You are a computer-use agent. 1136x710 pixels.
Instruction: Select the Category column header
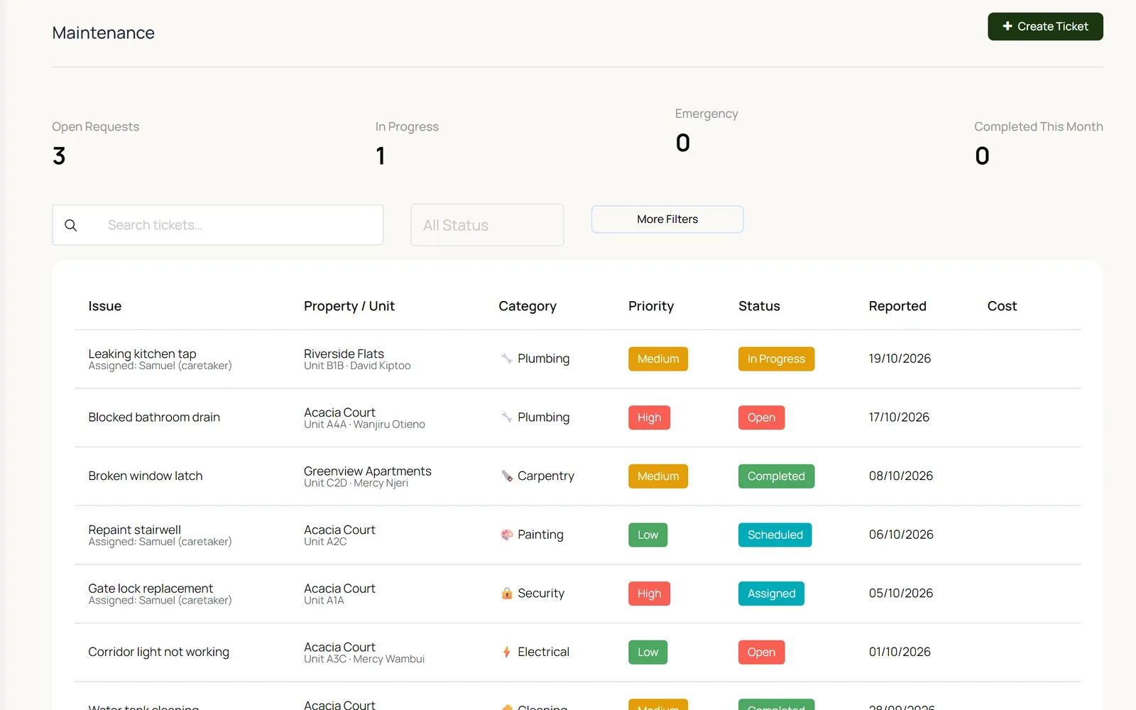[528, 306]
